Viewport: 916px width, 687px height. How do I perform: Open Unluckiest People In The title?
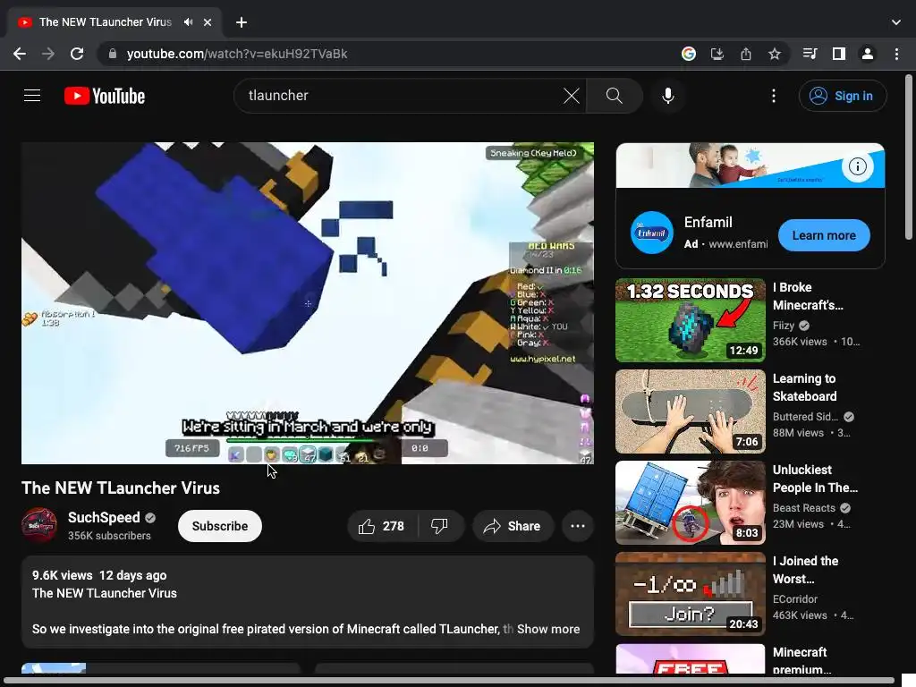point(816,479)
